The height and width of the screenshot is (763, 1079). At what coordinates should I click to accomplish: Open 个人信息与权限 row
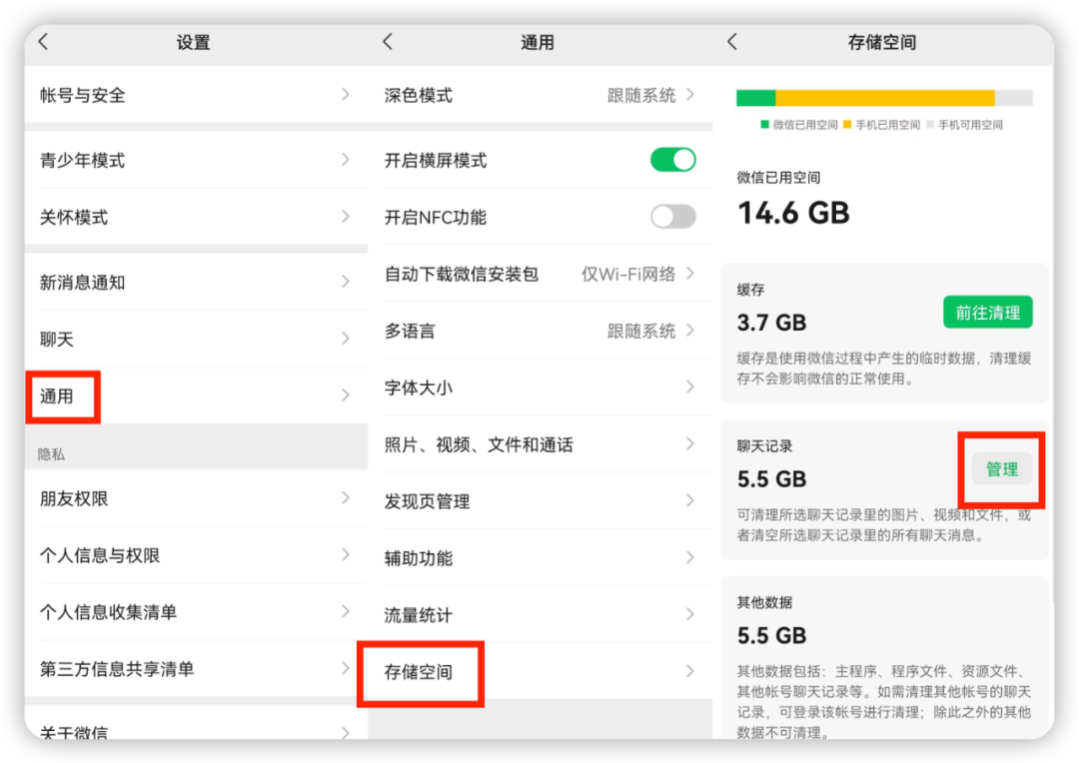(x=196, y=555)
